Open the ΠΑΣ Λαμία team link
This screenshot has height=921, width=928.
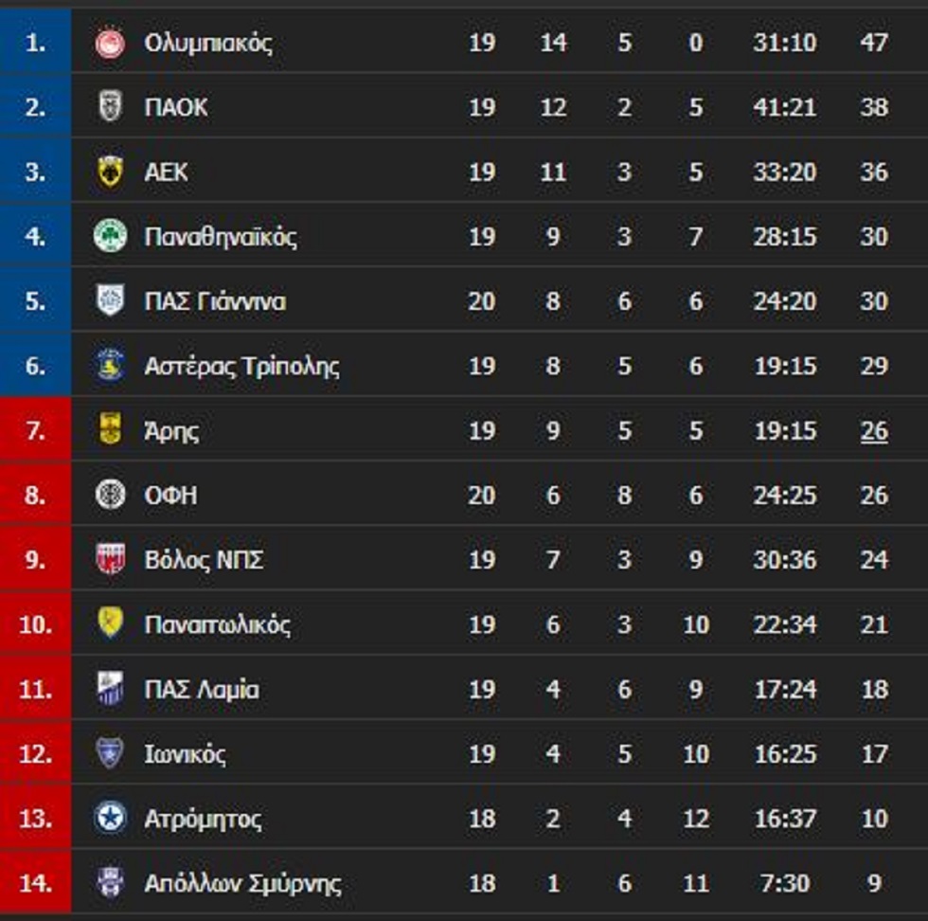pyautogui.click(x=201, y=689)
